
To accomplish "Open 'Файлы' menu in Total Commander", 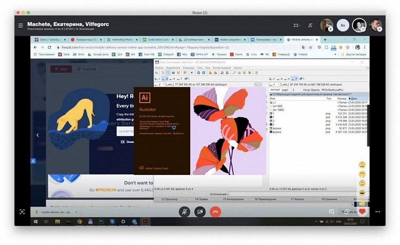I will (159, 67).
